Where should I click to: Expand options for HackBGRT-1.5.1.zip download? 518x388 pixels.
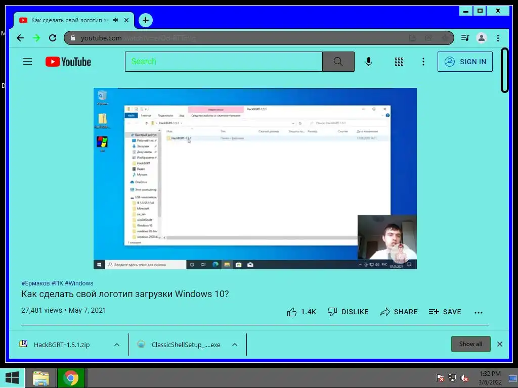[117, 345]
